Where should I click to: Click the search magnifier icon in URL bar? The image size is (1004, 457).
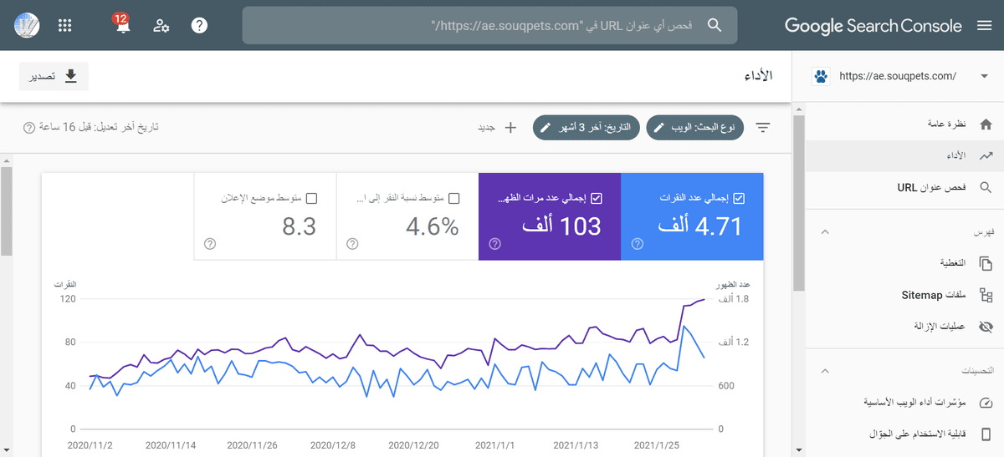point(715,25)
